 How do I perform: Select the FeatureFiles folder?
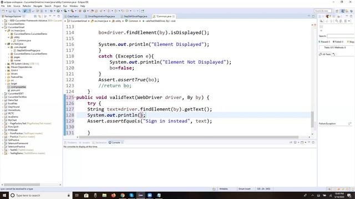(17, 77)
